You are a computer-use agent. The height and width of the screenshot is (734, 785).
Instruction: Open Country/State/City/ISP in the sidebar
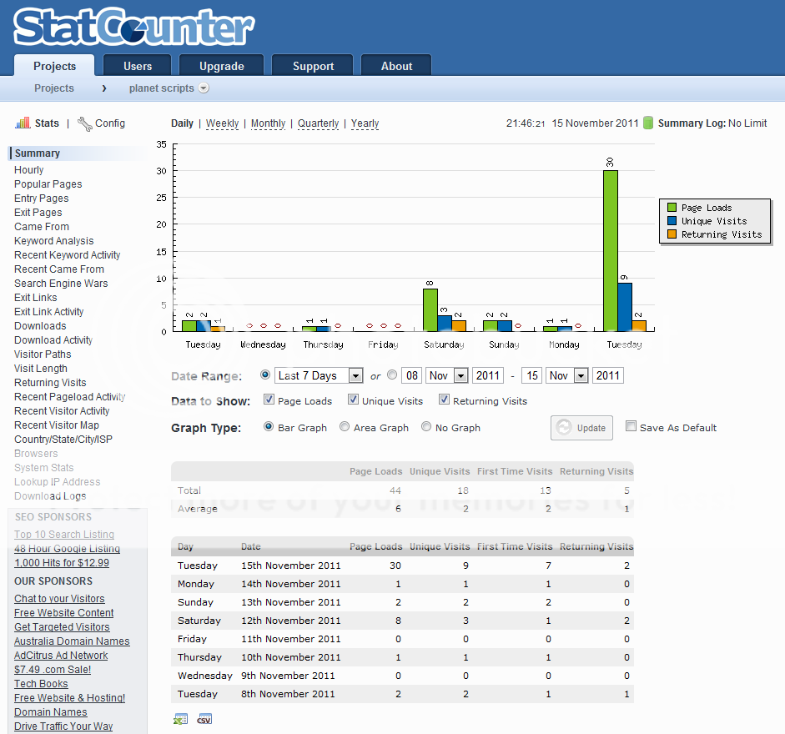[63, 439]
